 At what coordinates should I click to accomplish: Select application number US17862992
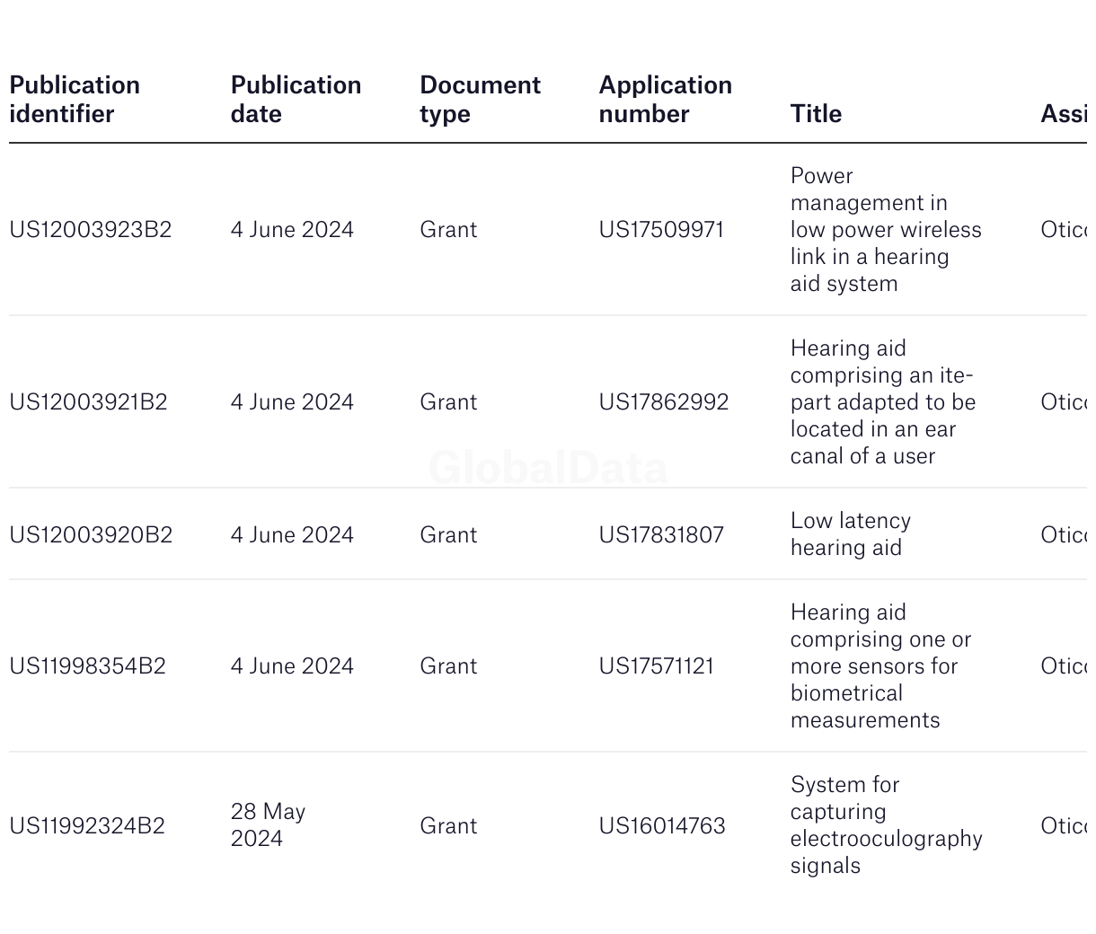click(664, 402)
